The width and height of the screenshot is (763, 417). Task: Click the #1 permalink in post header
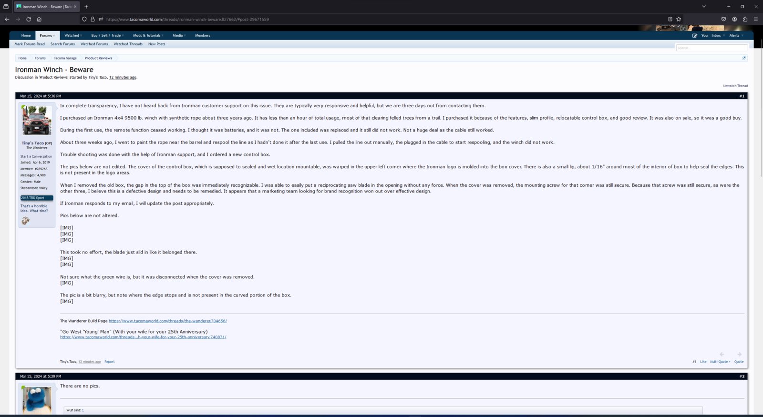742,96
